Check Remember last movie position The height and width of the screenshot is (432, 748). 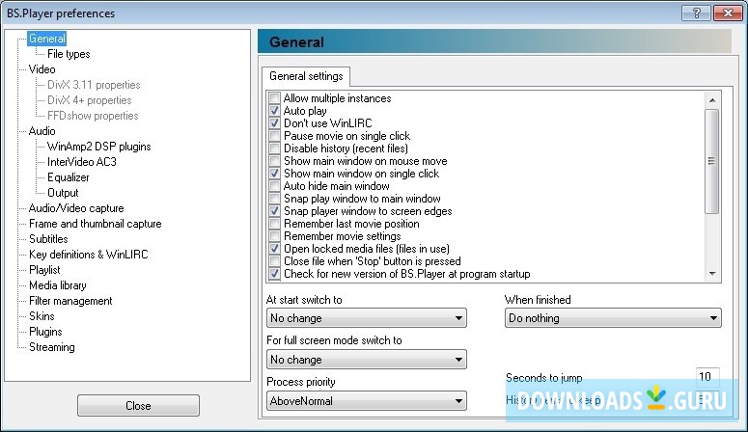[274, 224]
